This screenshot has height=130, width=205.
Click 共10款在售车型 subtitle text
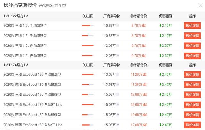[53, 5]
